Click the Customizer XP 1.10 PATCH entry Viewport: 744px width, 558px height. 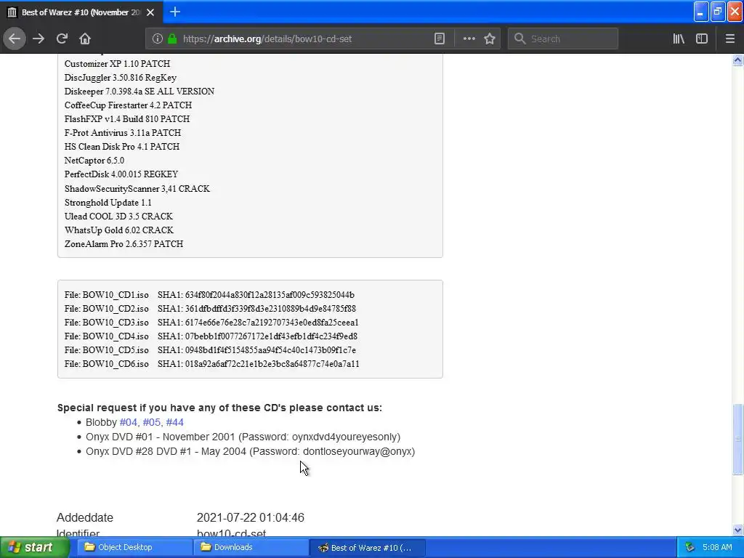117,64
